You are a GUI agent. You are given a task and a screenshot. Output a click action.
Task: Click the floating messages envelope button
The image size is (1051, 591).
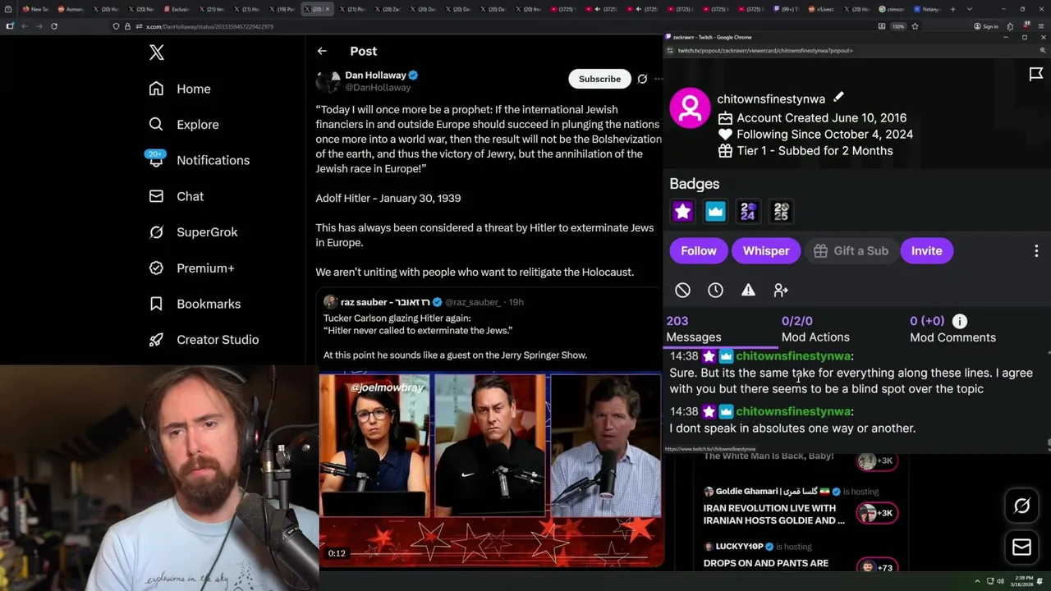[1021, 547]
